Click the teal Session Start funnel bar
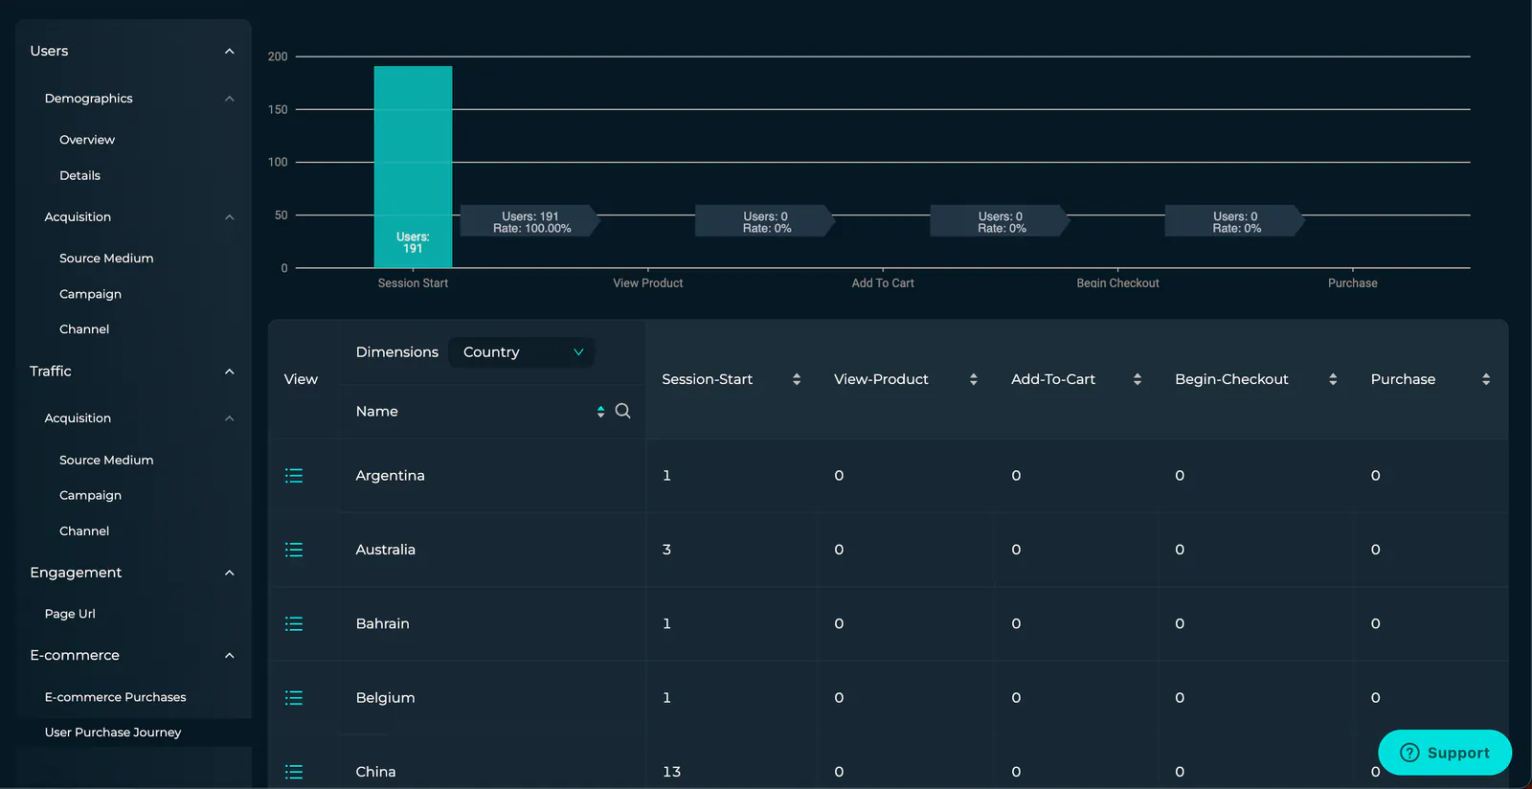This screenshot has width=1532, height=789. (413, 167)
